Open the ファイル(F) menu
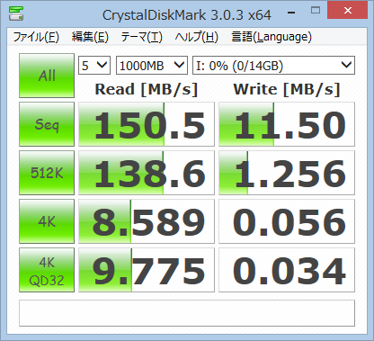374x341 pixels. 36,37
